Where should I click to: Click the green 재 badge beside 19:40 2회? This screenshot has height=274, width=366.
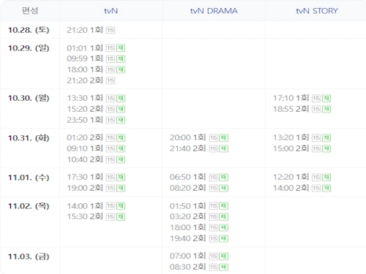(x=223, y=238)
